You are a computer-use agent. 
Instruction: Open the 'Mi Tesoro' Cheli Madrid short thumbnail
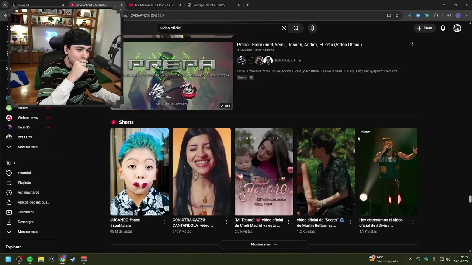tap(264, 172)
